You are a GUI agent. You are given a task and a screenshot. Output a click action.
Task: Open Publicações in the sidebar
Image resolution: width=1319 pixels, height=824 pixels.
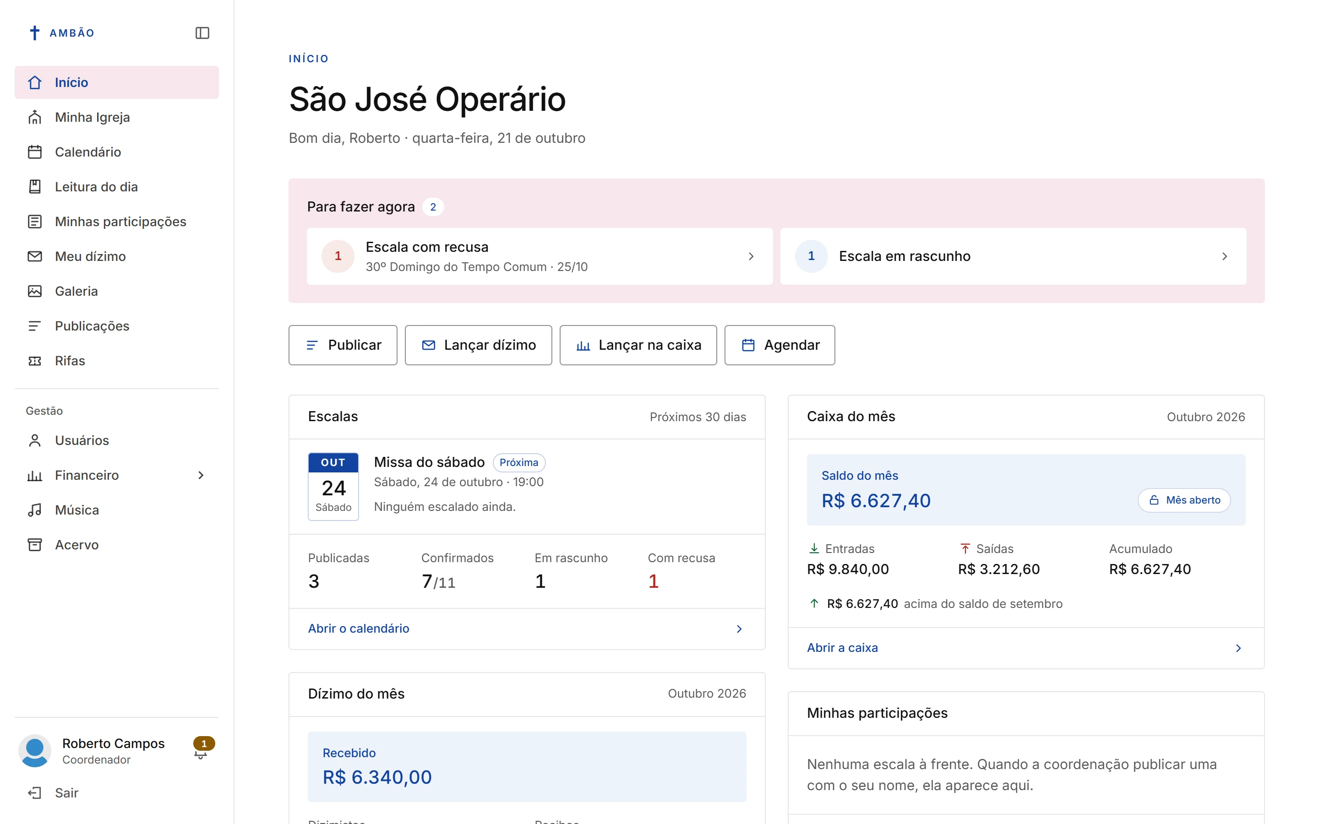coord(117,326)
